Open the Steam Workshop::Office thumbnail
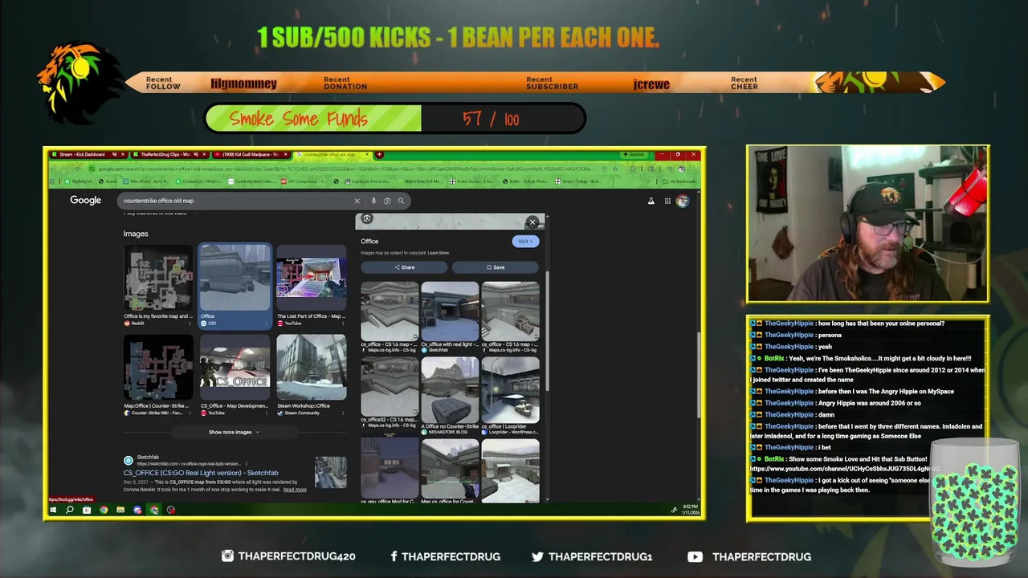The height and width of the screenshot is (578, 1028). point(312,368)
